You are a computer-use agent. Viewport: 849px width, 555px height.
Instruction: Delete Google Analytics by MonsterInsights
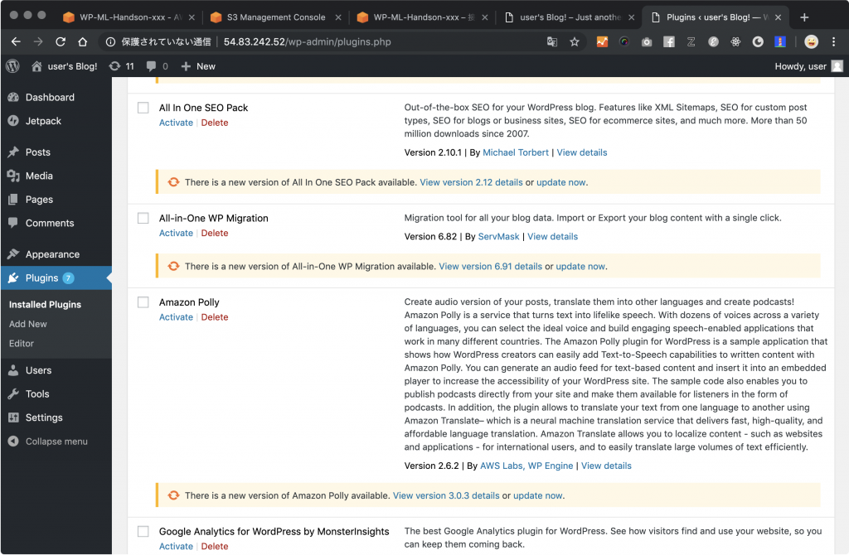pos(215,547)
